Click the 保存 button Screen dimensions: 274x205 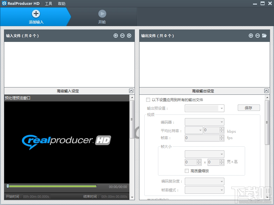click(x=248, y=108)
